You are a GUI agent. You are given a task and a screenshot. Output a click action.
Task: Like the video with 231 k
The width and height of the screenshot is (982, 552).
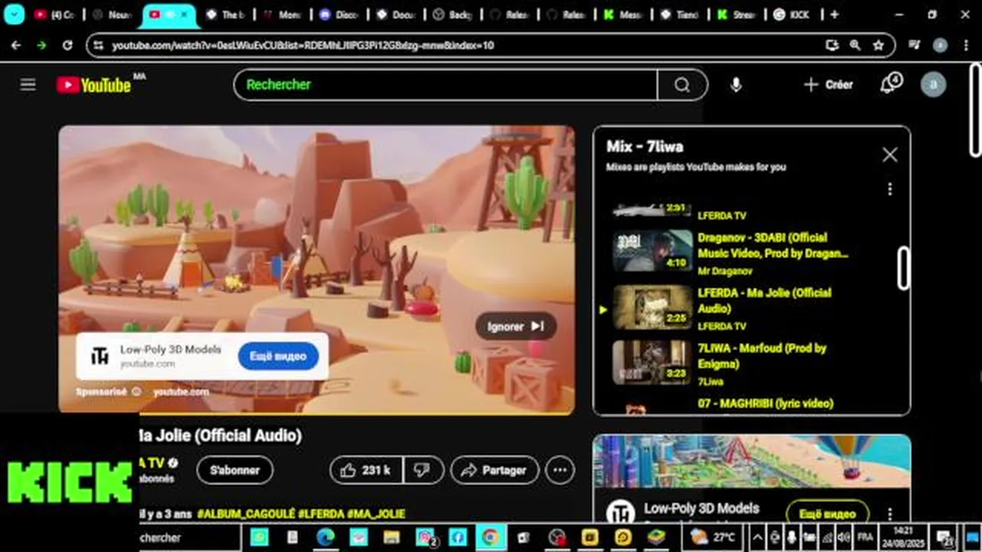pos(366,470)
